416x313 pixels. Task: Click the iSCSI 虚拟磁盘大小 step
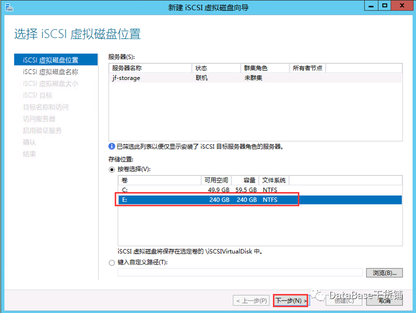coord(51,83)
